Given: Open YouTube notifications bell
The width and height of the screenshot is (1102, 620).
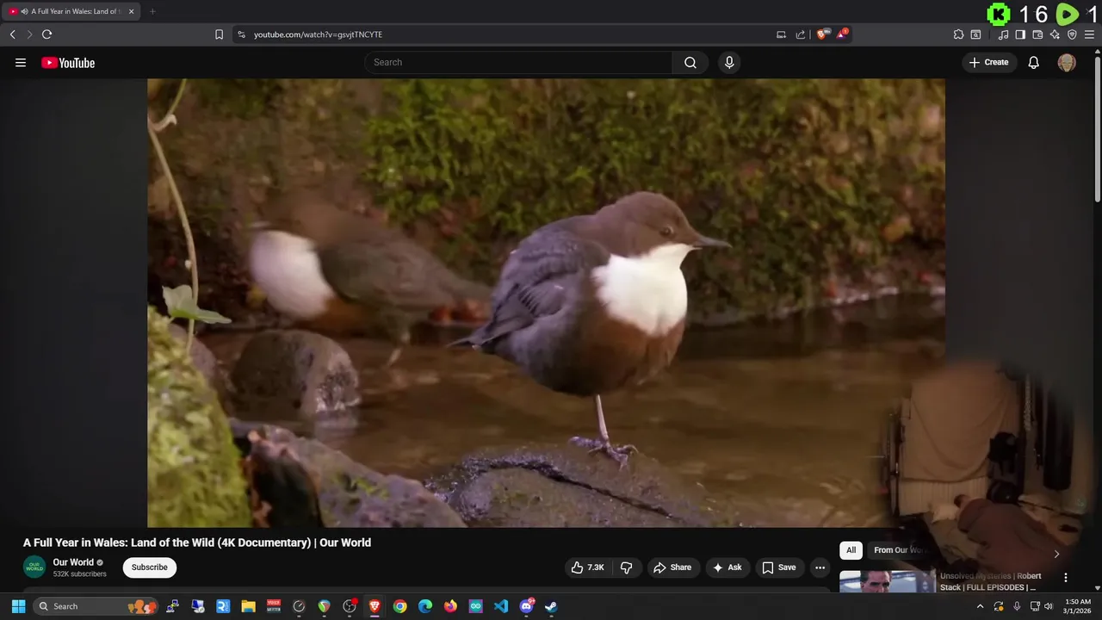Looking at the screenshot, I should [1034, 62].
